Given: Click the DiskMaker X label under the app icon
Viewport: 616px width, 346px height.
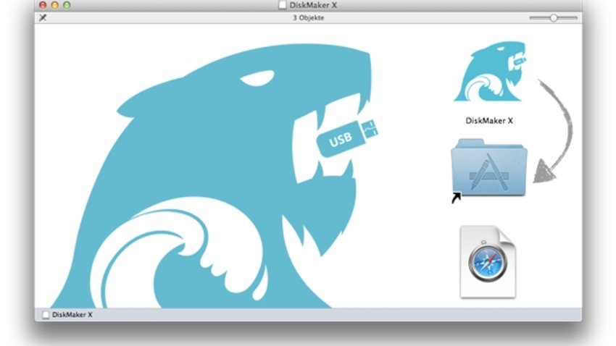Looking at the screenshot, I should 489,121.
